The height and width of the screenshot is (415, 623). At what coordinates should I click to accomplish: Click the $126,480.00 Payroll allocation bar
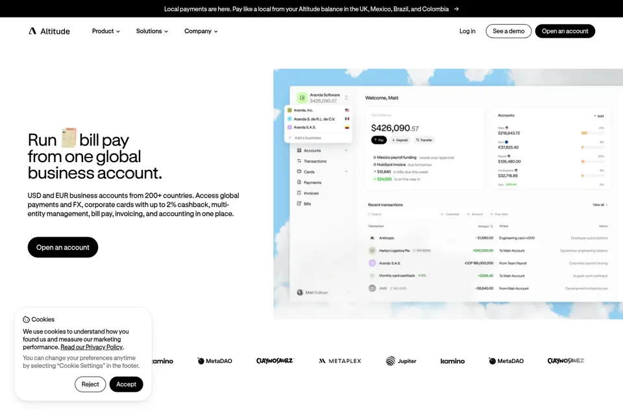coord(592,161)
